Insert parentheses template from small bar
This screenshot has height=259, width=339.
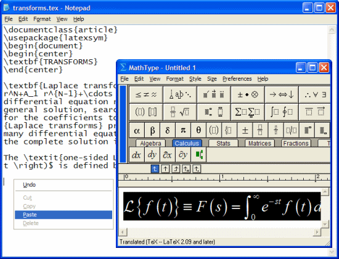214,130
